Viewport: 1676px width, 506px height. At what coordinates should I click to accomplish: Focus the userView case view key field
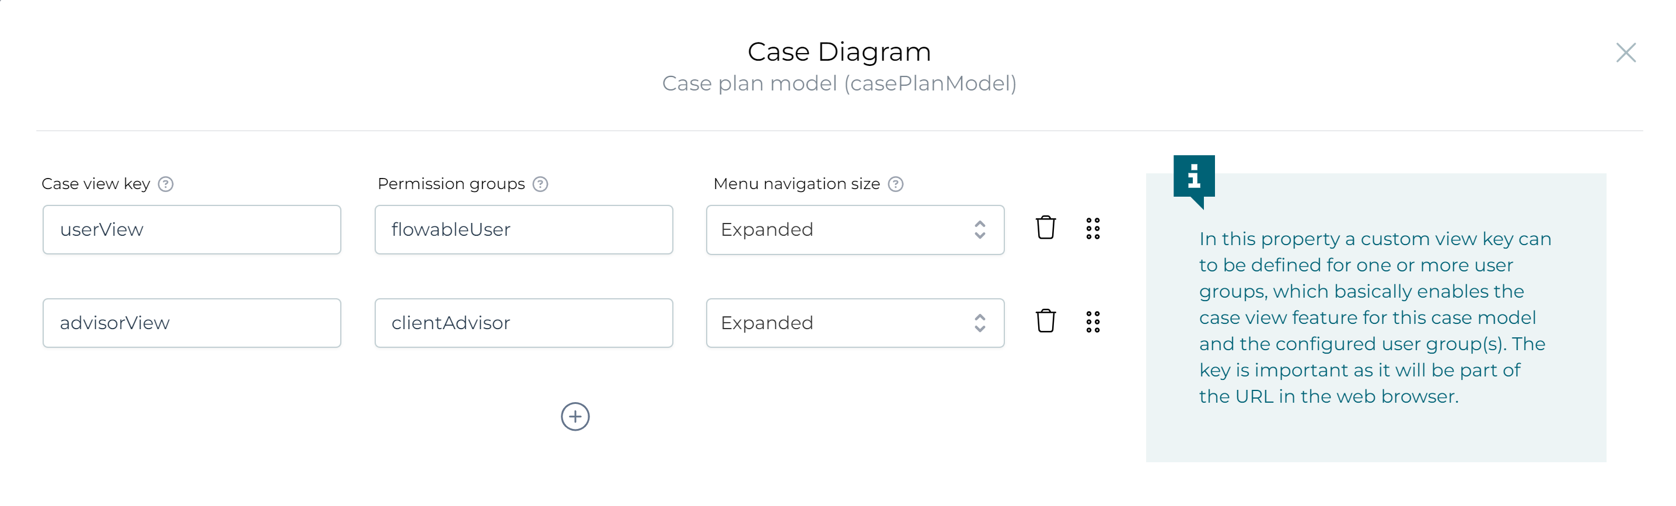click(191, 229)
